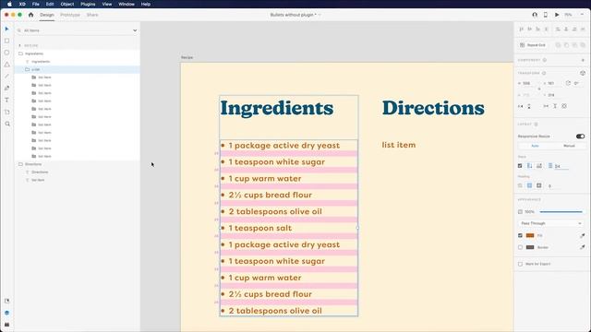Add a component with the plus icon

coord(583,60)
